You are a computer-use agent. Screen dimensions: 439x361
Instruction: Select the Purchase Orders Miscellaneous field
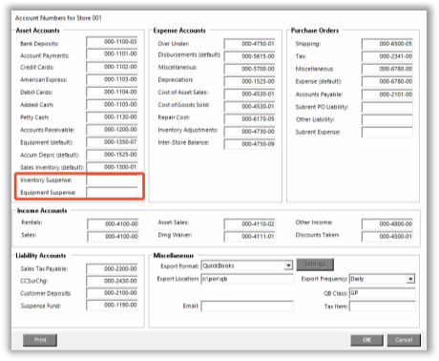[x=387, y=69]
